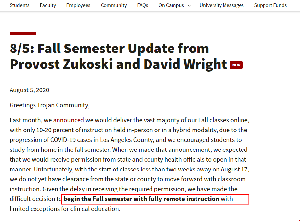Click 'Los Angeles County' in the paragraph
This screenshot has width=300, height=221.
tap(127, 140)
